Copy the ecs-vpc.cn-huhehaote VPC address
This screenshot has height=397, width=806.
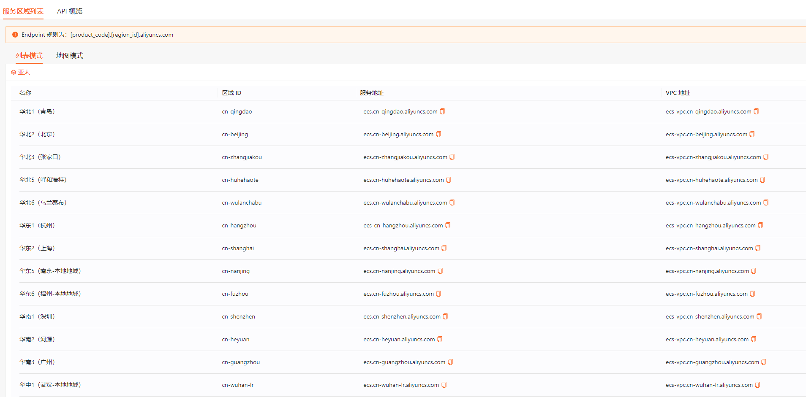pos(762,180)
